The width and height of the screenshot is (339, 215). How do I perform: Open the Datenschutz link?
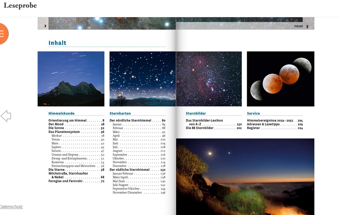click(11, 207)
